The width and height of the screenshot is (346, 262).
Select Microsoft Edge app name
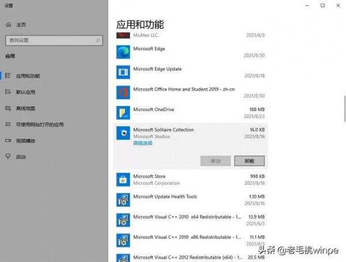click(x=149, y=49)
